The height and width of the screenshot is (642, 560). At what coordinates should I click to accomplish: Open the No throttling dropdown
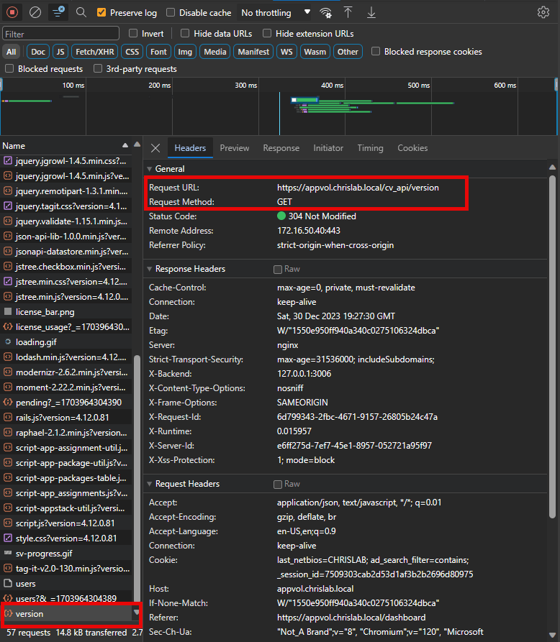pos(276,13)
